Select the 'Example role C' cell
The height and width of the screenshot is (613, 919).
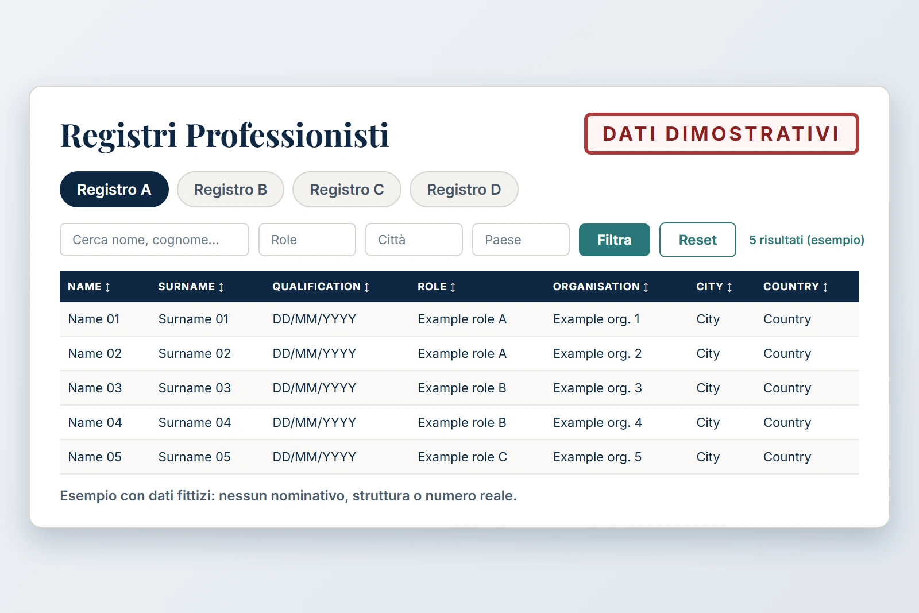click(462, 457)
